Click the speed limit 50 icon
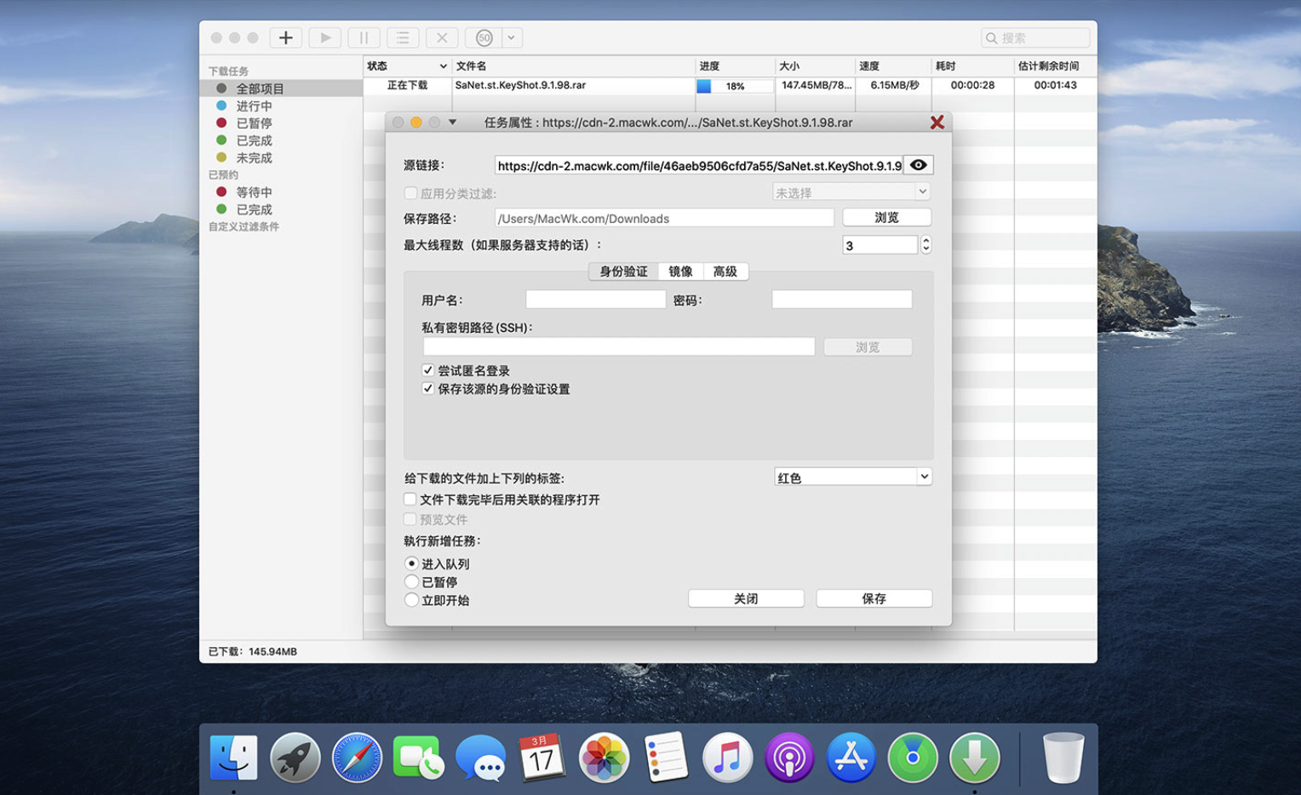 [x=484, y=37]
